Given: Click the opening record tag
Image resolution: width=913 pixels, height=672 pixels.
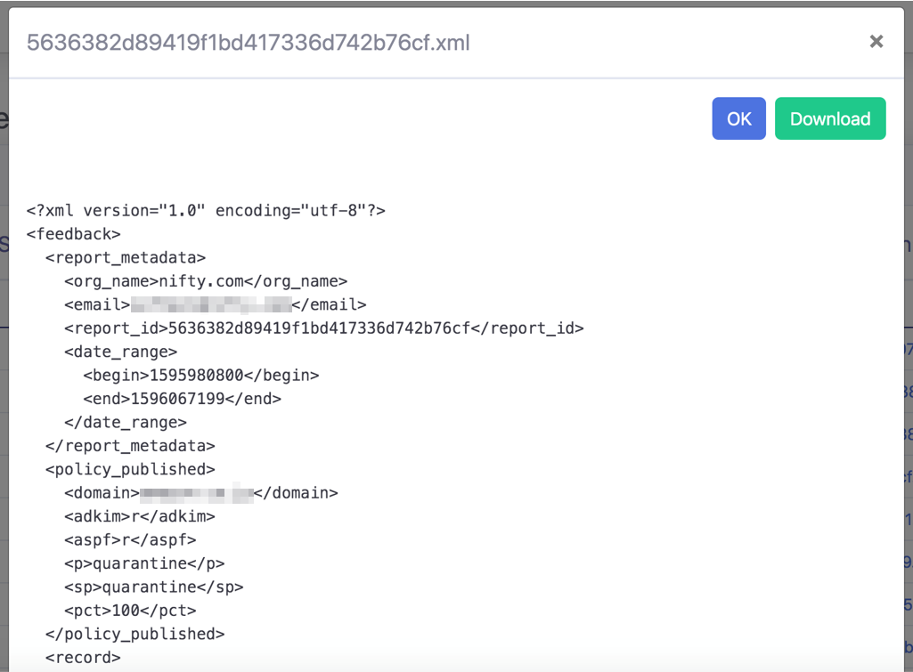Looking at the screenshot, I should coord(83,658).
